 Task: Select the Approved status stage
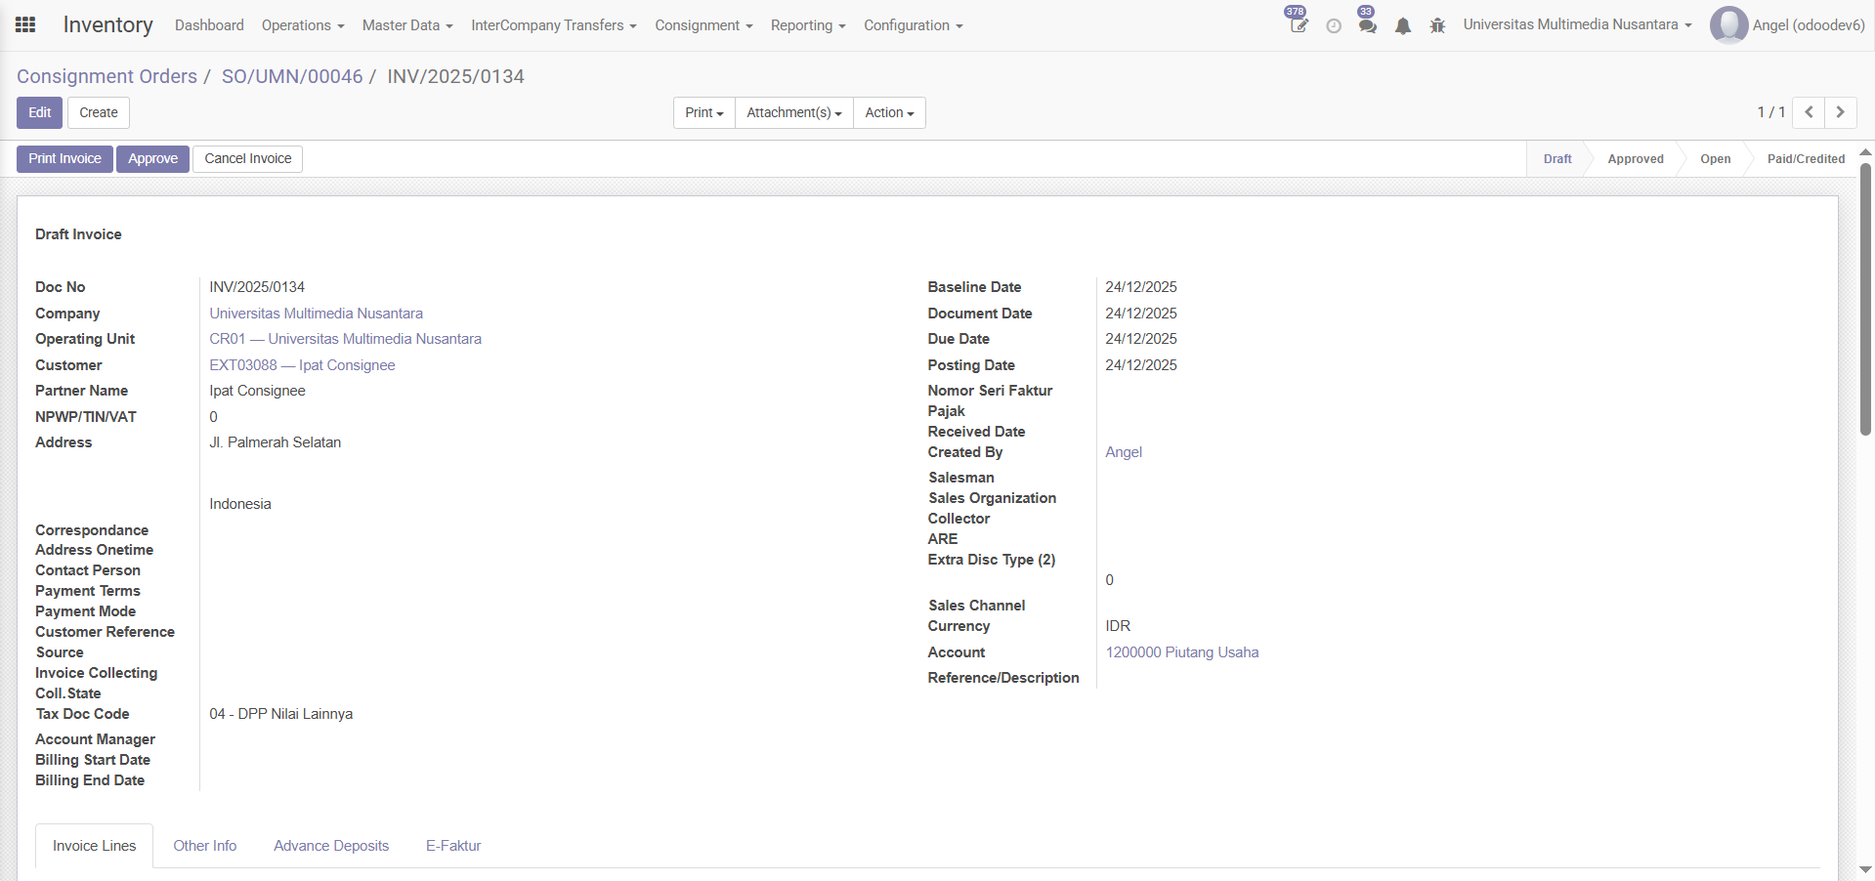click(x=1635, y=159)
